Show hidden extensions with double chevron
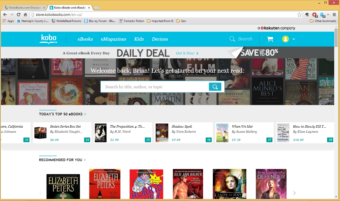This screenshot has width=340, height=201. click(x=328, y=15)
